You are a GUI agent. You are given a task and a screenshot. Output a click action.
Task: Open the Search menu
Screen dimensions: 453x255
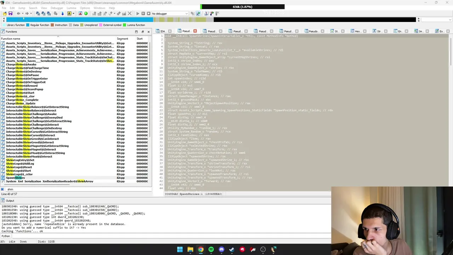click(33, 8)
